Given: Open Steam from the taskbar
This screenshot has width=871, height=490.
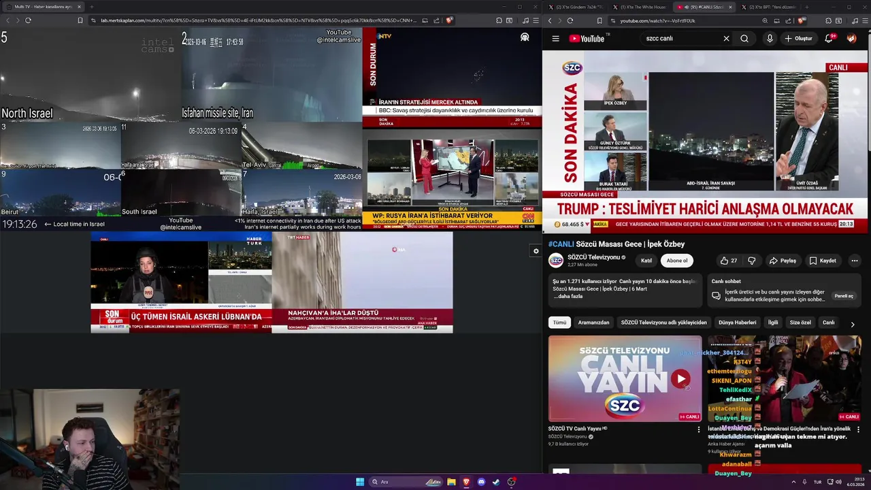Looking at the screenshot, I should (496, 482).
